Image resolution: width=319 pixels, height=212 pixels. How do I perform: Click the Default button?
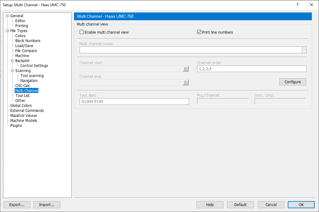[240, 205]
